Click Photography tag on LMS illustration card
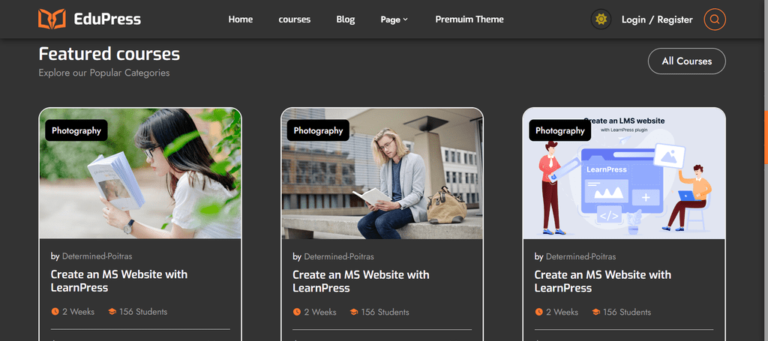The width and height of the screenshot is (768, 341). click(559, 130)
